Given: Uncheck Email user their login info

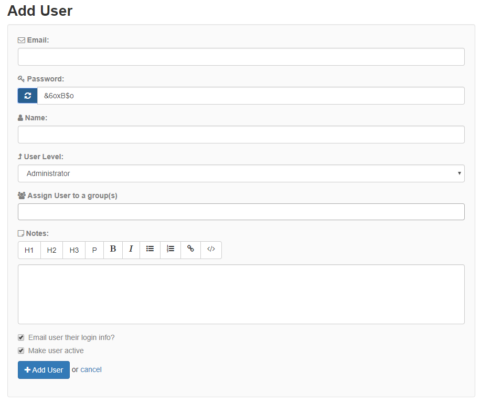Looking at the screenshot, I should click(21, 337).
